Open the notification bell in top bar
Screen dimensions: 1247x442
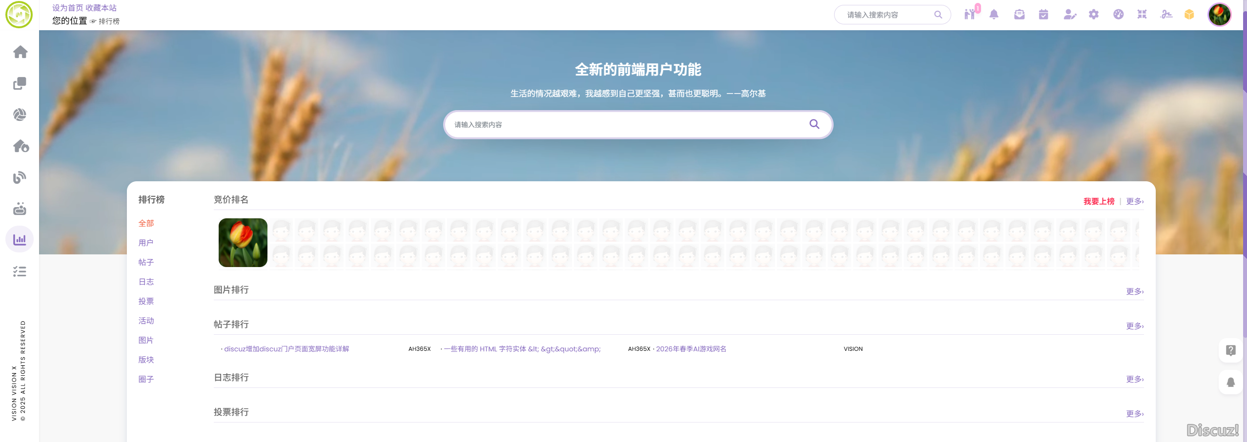994,15
